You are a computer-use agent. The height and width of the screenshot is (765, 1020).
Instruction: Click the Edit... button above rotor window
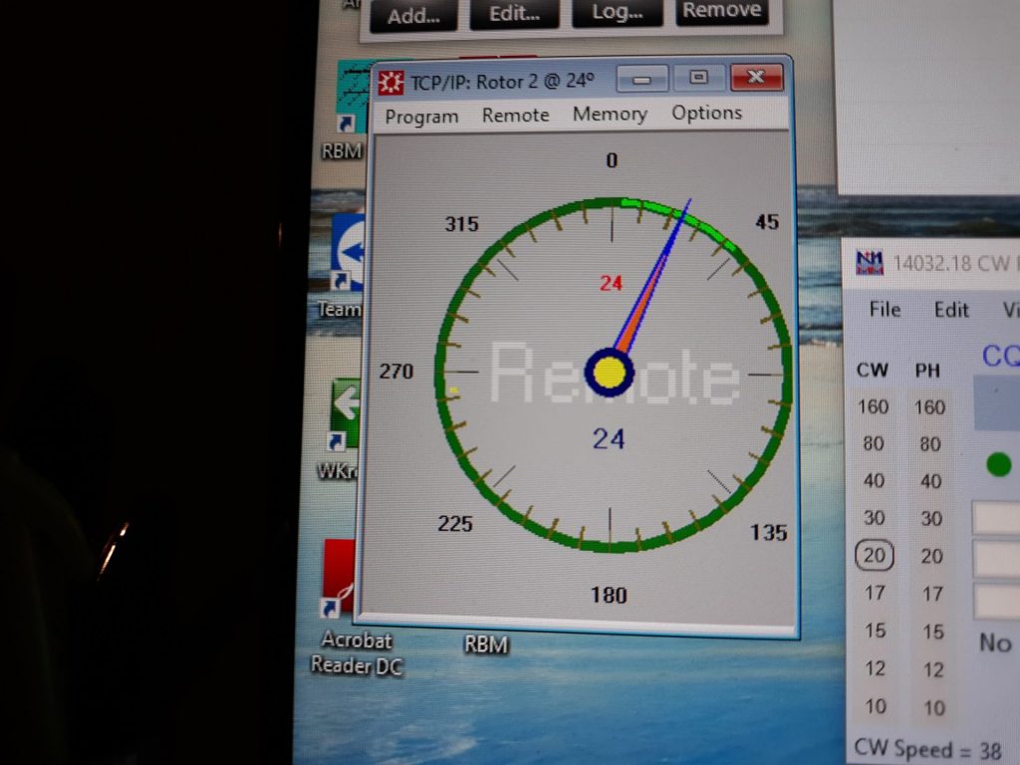pos(514,13)
